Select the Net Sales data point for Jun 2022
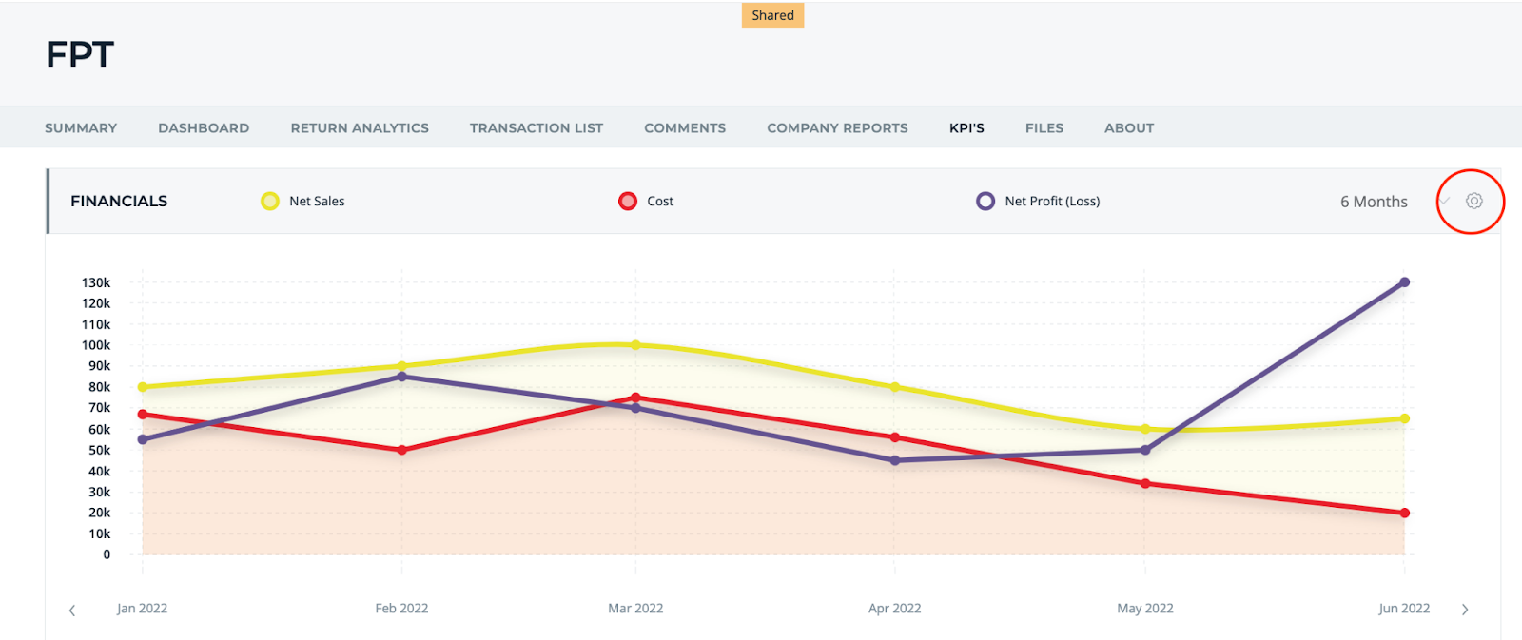This screenshot has width=1522, height=640. 1404,418
